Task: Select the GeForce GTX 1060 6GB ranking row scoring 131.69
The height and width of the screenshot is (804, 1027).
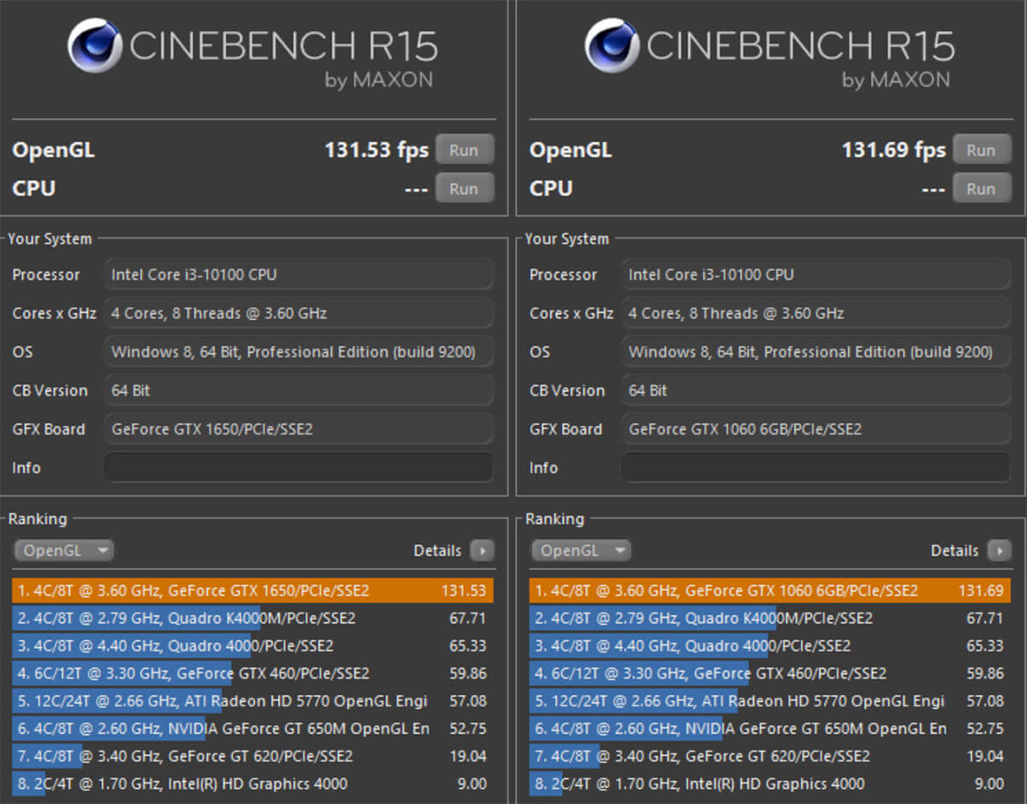Action: pyautogui.click(x=770, y=590)
